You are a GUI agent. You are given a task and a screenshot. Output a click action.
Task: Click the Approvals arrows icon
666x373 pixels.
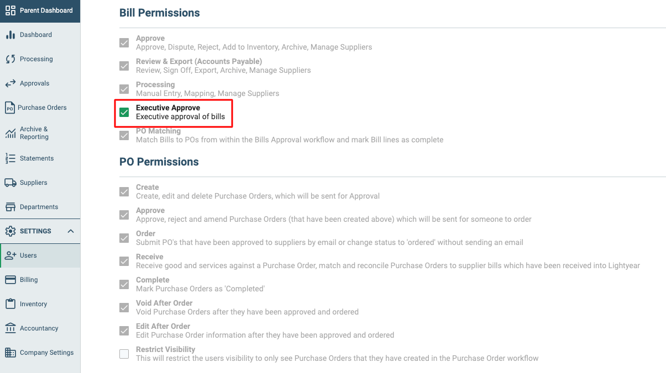tap(10, 83)
